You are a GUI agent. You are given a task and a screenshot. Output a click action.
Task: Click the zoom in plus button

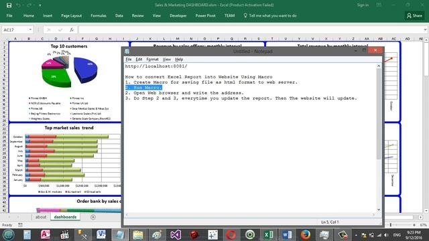pos(414,225)
